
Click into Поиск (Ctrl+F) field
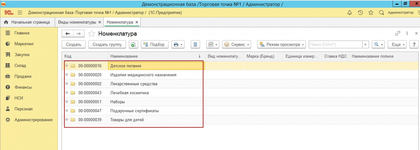tap(336, 45)
